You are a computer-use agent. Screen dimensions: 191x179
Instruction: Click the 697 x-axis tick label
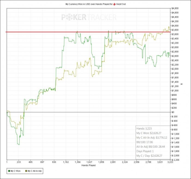[x=42, y=162]
